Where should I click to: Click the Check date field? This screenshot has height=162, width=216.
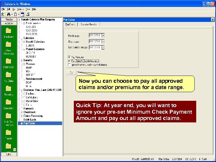[95, 41]
